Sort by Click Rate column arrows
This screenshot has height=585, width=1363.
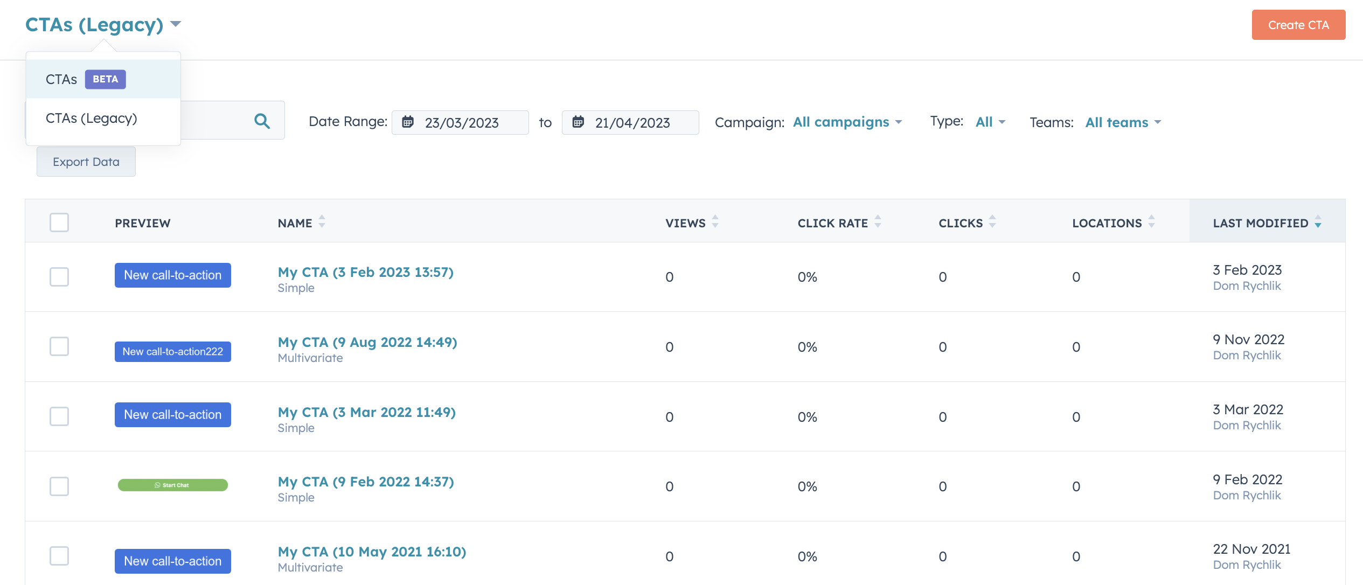[878, 221]
